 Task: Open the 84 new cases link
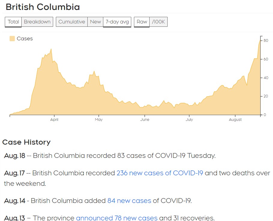pos(129,201)
